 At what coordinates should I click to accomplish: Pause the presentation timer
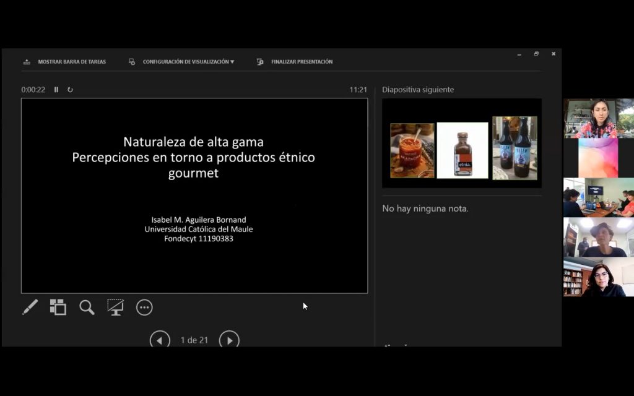(56, 90)
